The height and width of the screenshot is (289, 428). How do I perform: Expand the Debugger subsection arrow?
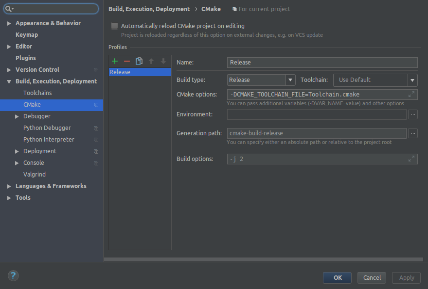[x=17, y=116]
